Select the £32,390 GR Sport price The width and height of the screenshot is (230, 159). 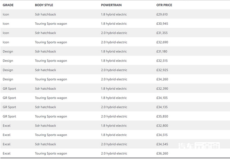[160, 89]
